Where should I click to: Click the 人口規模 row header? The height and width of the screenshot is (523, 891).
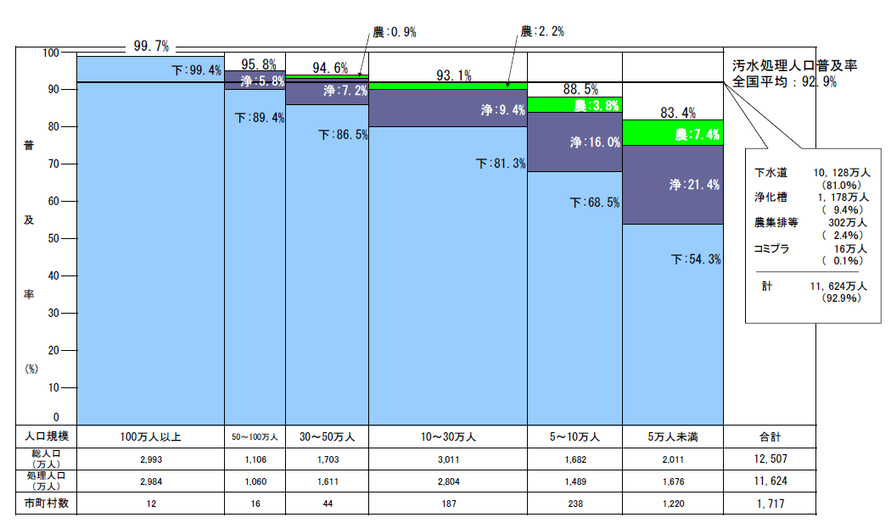pyautogui.click(x=47, y=437)
